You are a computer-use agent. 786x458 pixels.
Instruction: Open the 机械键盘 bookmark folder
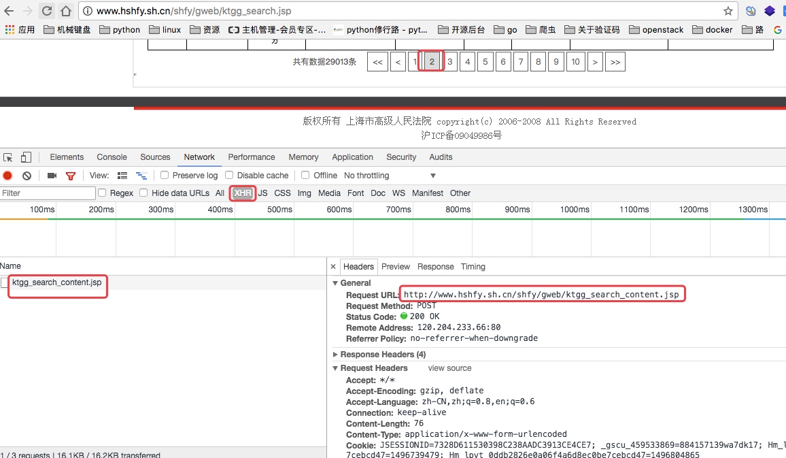[67, 29]
